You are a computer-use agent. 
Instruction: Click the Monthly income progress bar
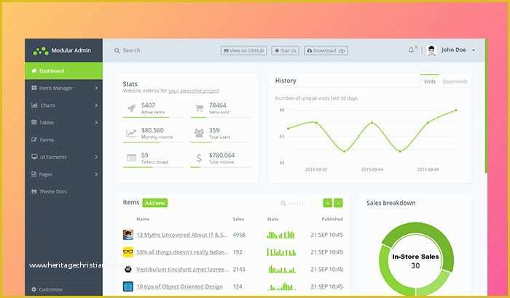pos(152,142)
